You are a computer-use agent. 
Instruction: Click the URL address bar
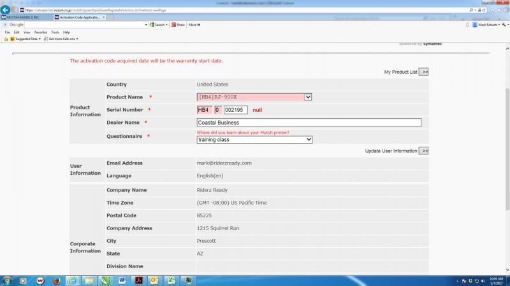pyautogui.click(x=244, y=10)
